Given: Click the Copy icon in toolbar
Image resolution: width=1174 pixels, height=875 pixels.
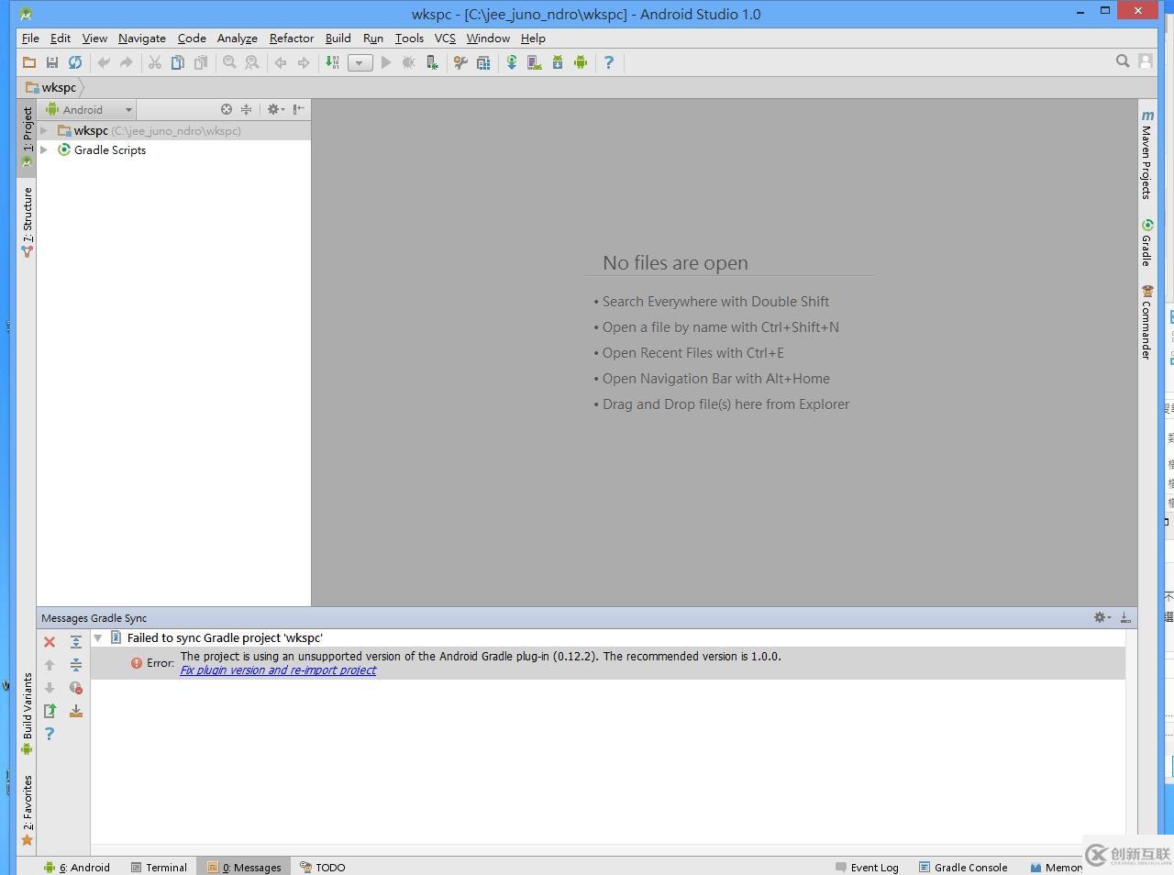Looking at the screenshot, I should (178, 62).
